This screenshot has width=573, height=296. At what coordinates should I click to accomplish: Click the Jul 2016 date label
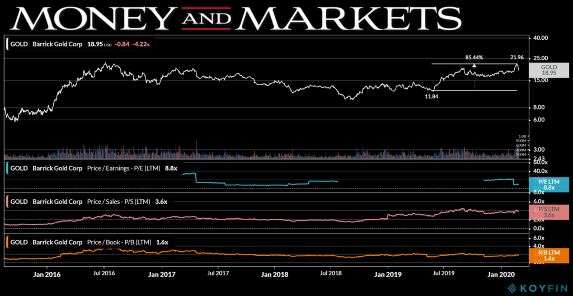pyautogui.click(x=104, y=274)
